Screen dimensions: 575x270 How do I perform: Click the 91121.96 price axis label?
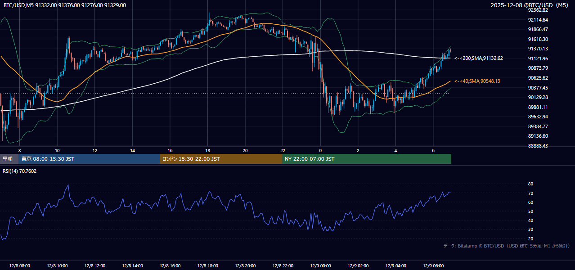click(538, 58)
